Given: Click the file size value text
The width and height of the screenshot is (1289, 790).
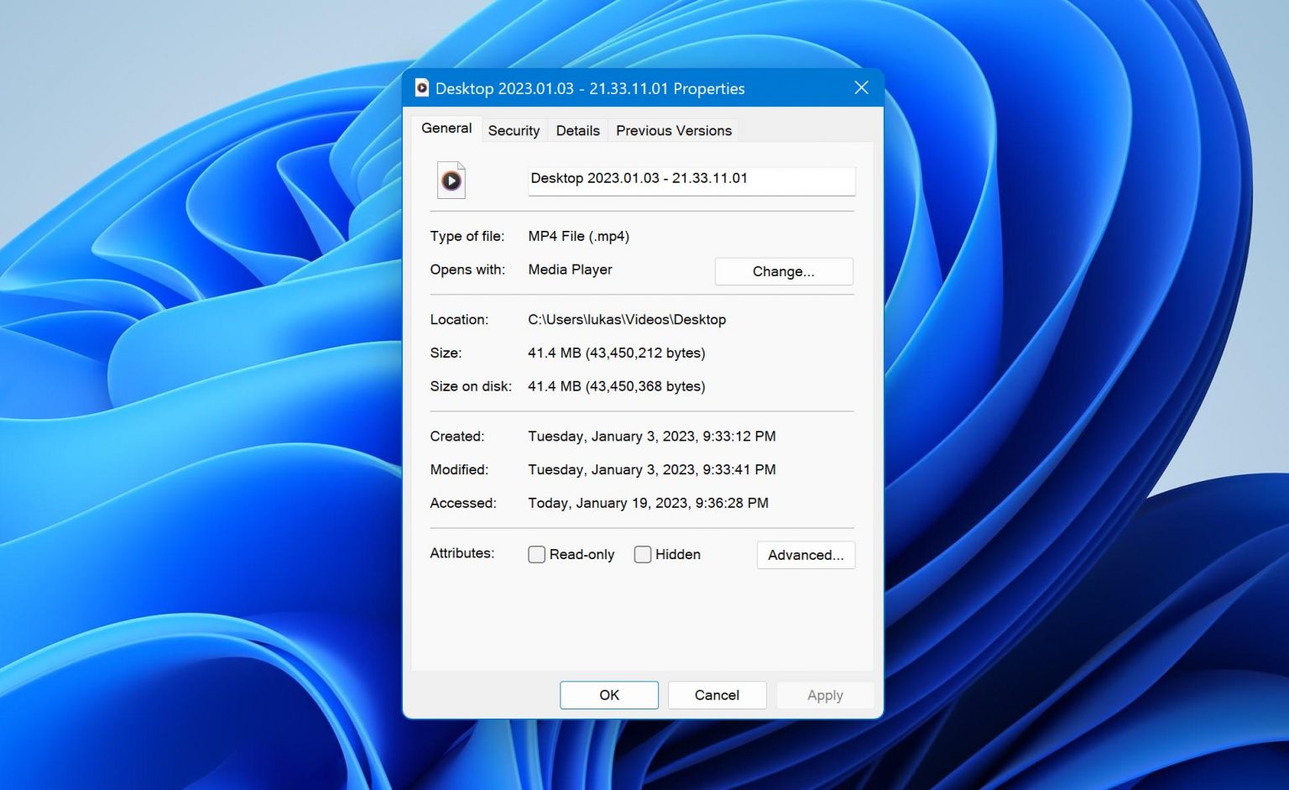Looking at the screenshot, I should point(616,353).
